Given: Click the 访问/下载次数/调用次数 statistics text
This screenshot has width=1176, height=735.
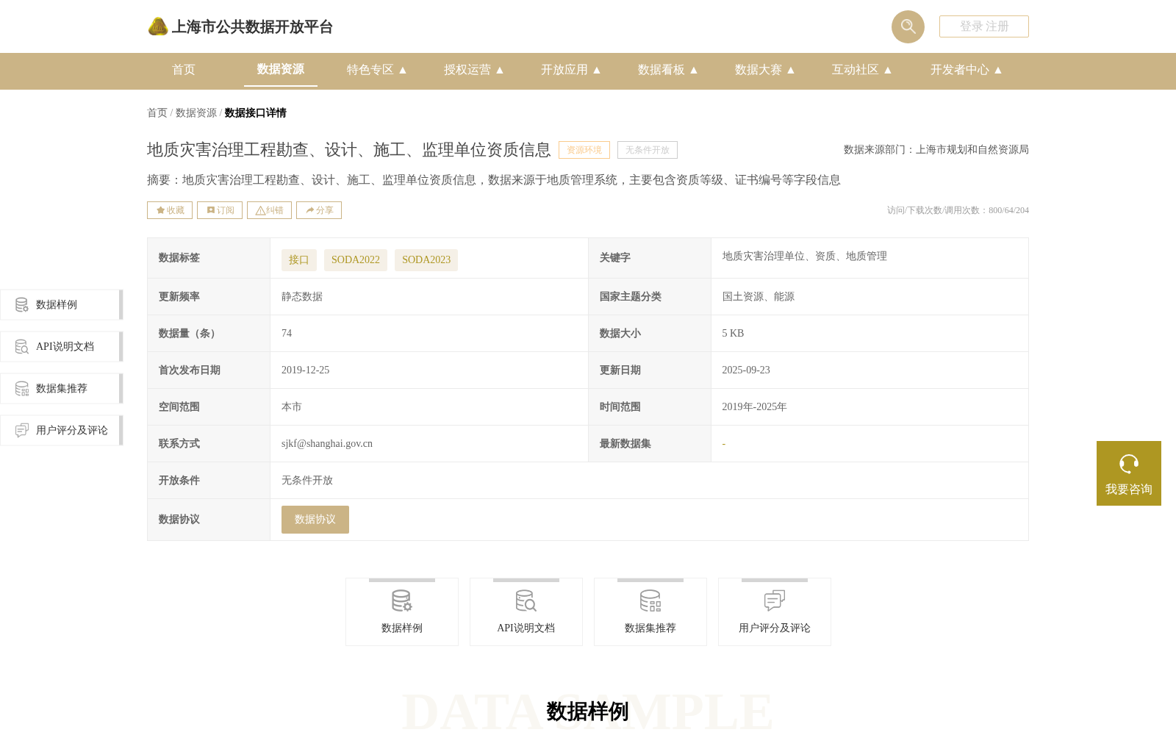Looking at the screenshot, I should pyautogui.click(x=958, y=210).
